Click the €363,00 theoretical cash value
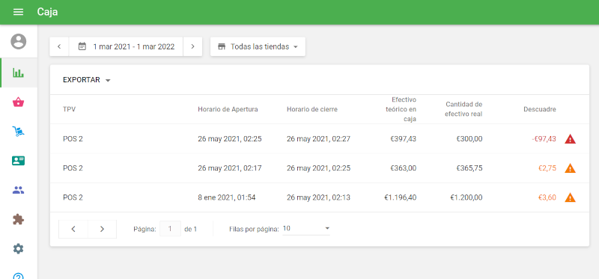This screenshot has width=599, height=279. point(403,168)
